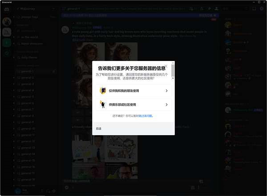Open the threads icon in channel header
Image resolution: width=267 pixels, height=196 pixels.
pyautogui.click(x=191, y=9)
